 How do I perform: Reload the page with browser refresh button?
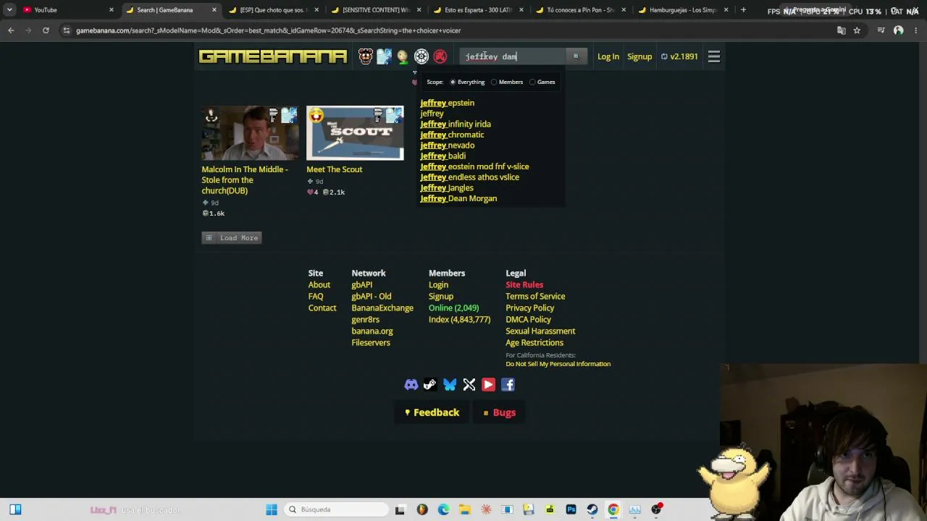coord(46,30)
